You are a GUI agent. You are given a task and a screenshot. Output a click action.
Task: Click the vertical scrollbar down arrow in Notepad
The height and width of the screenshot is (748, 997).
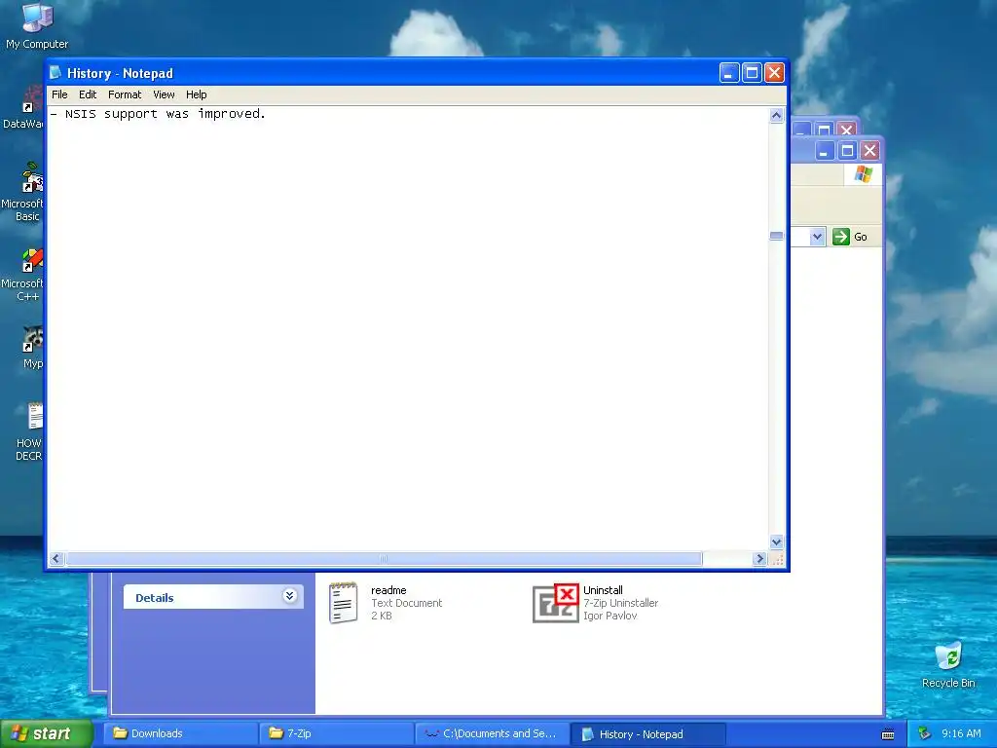776,542
